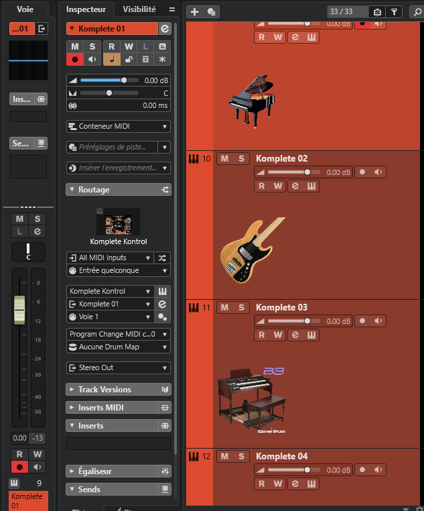Click the Komplete 03 instrument keyboard icon
Viewport: 424px width, 511px height.
point(311,335)
